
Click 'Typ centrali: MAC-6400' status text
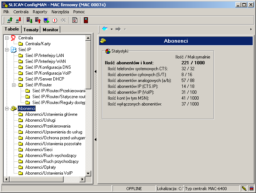coord(206,189)
